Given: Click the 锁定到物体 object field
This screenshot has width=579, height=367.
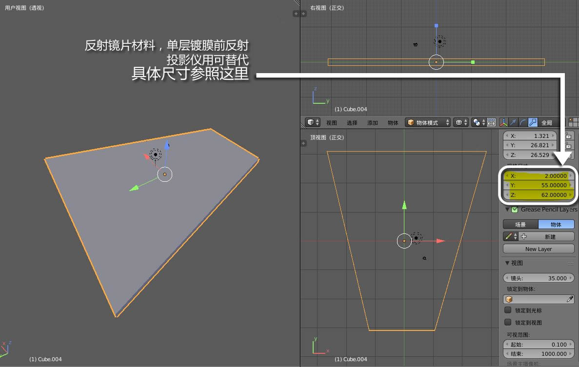Looking at the screenshot, I should pyautogui.click(x=539, y=299).
